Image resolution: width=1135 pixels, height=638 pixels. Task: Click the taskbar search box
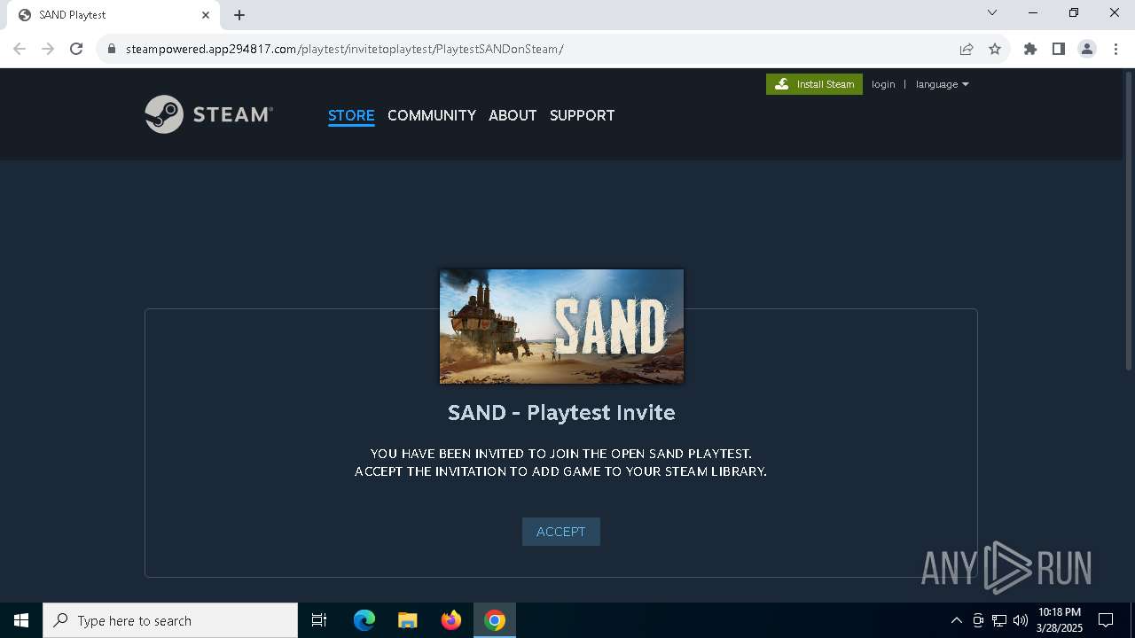tap(170, 620)
